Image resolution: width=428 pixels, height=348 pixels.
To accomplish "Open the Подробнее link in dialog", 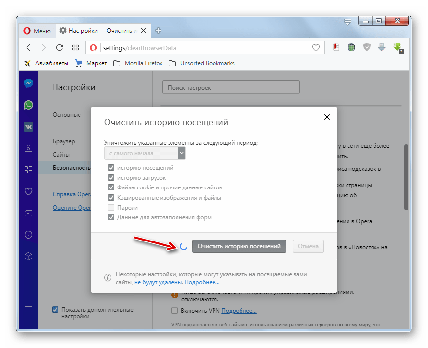I will coord(202,282).
